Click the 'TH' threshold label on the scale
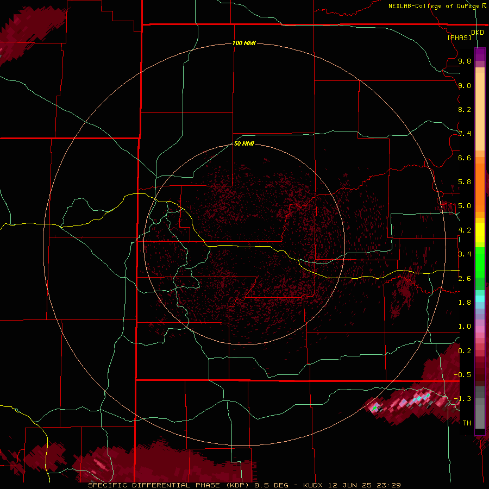The height and width of the screenshot is (489, 489). 467,423
